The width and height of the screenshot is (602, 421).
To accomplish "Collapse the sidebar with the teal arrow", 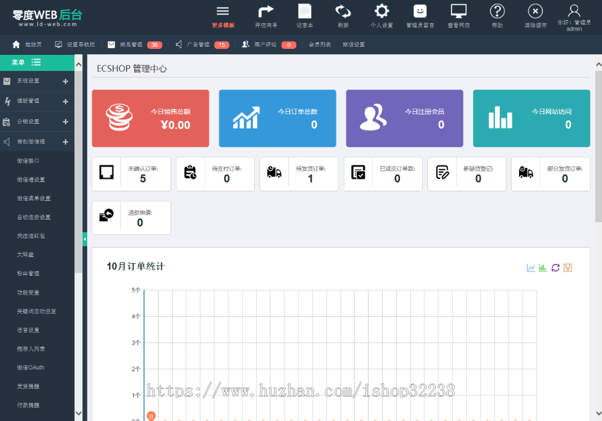I will pyautogui.click(x=85, y=238).
